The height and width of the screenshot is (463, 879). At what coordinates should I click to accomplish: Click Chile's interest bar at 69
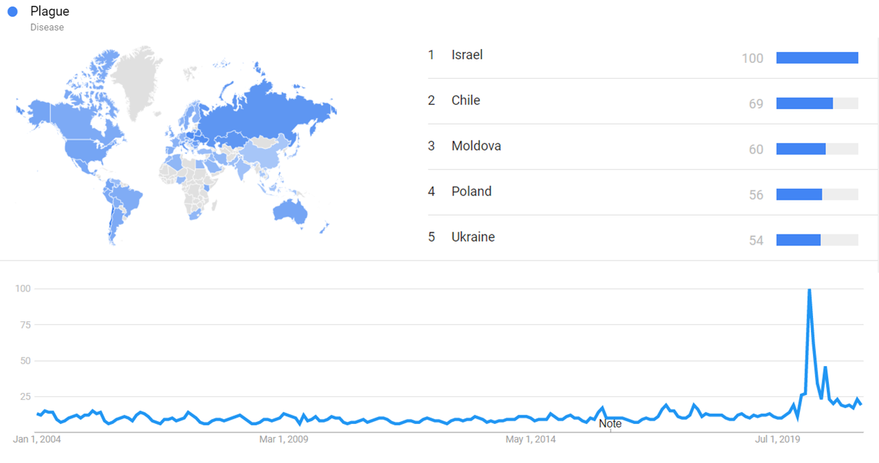coord(804,103)
